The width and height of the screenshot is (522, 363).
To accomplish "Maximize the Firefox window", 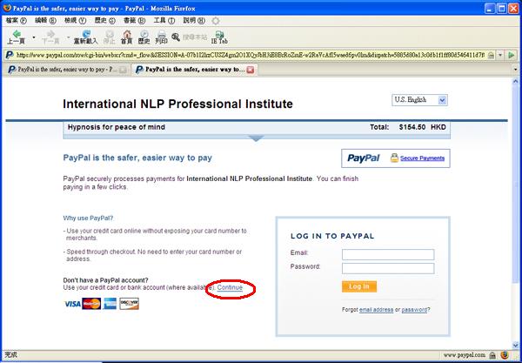I will click(x=502, y=8).
